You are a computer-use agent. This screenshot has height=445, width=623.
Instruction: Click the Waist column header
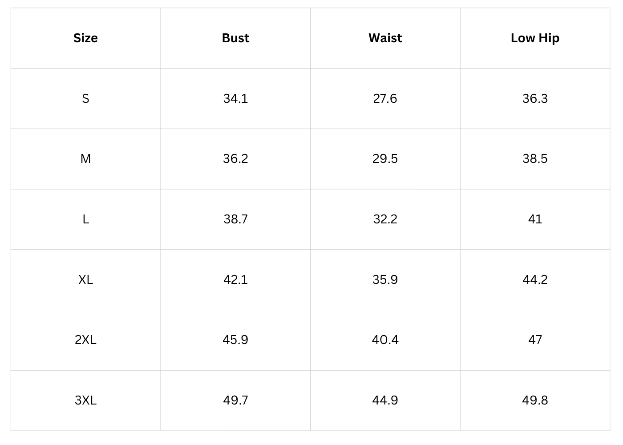(x=385, y=38)
